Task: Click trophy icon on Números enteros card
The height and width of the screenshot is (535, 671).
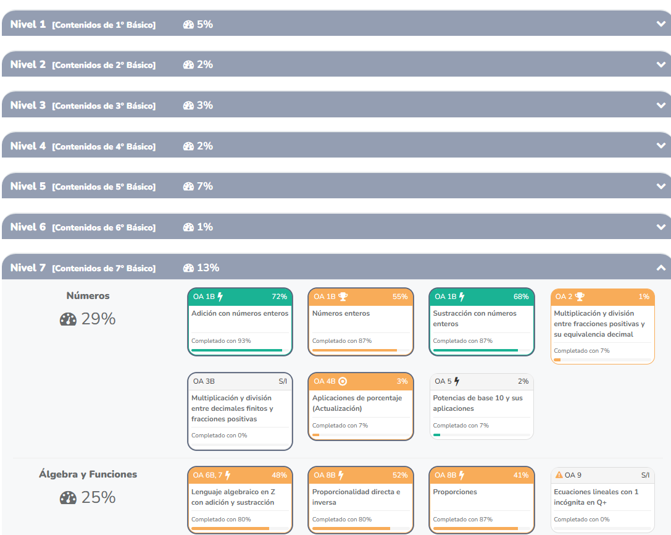Action: [x=343, y=297]
